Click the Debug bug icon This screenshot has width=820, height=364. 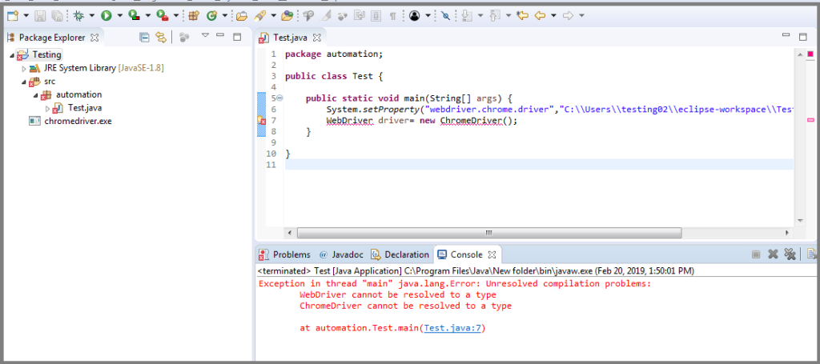coord(78,15)
